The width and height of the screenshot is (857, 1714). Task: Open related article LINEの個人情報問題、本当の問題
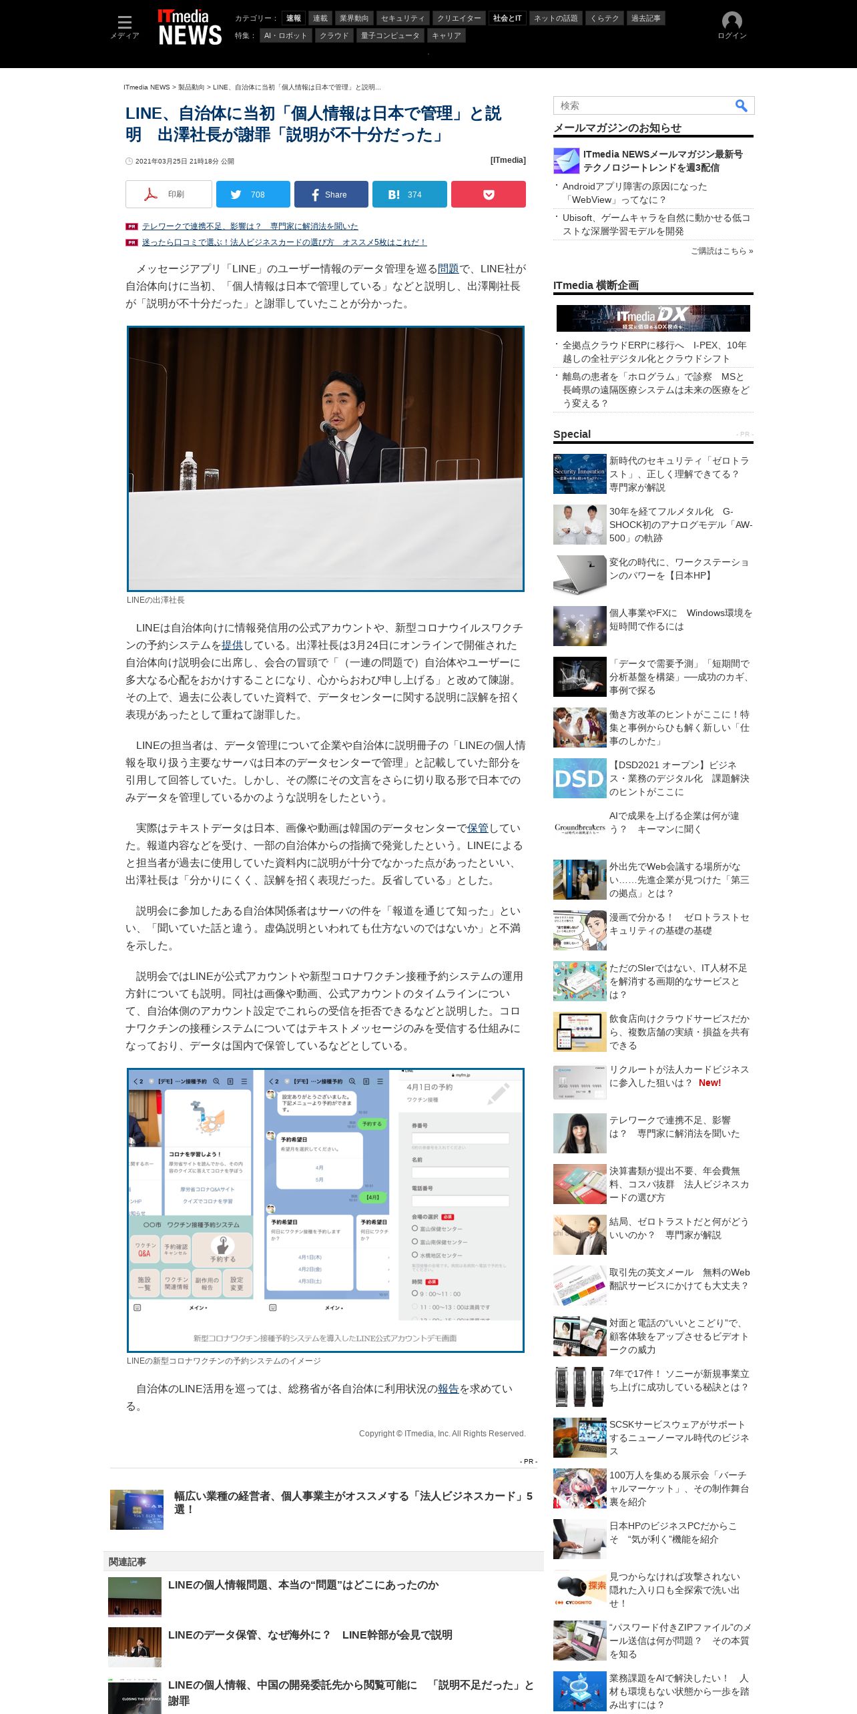coord(304,1585)
